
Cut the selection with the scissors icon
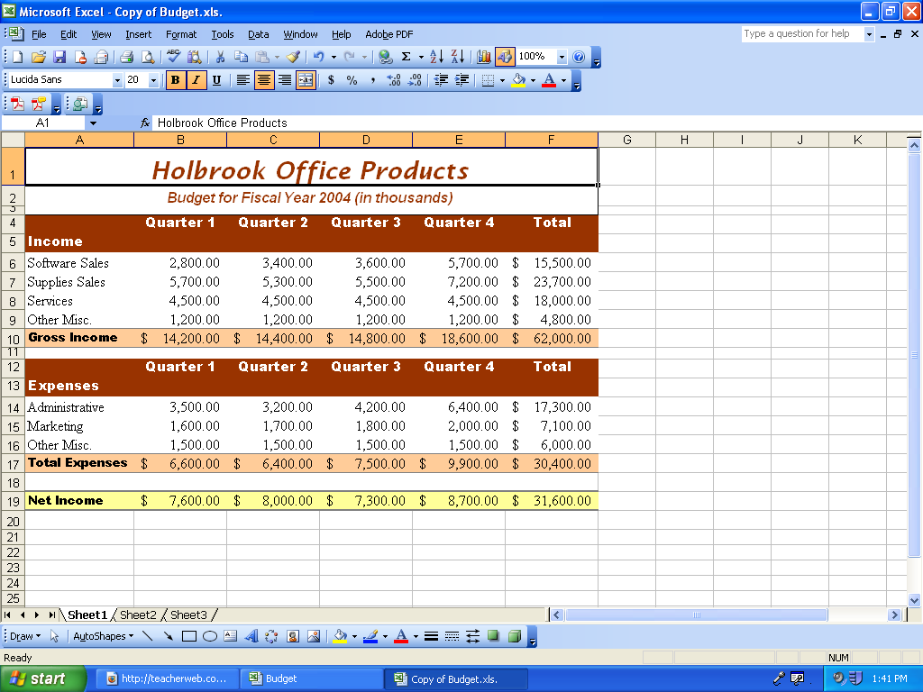(x=220, y=57)
